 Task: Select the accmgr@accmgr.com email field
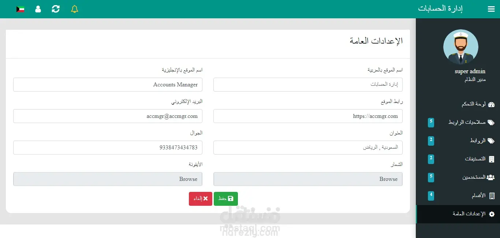108,116
